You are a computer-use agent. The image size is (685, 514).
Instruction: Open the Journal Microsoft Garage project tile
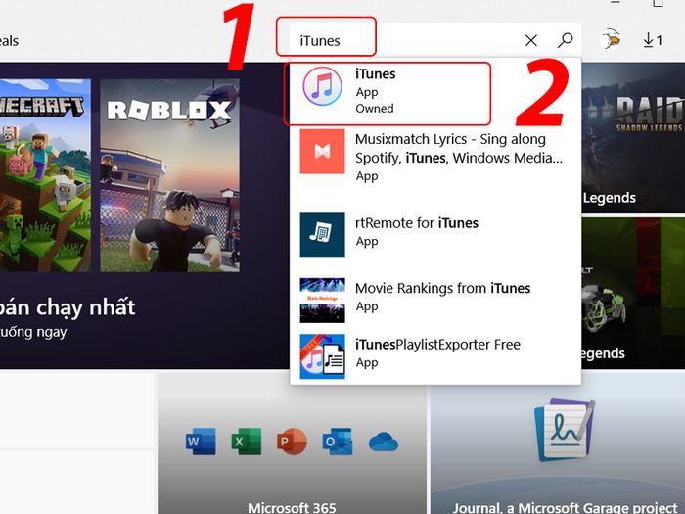pos(558,445)
